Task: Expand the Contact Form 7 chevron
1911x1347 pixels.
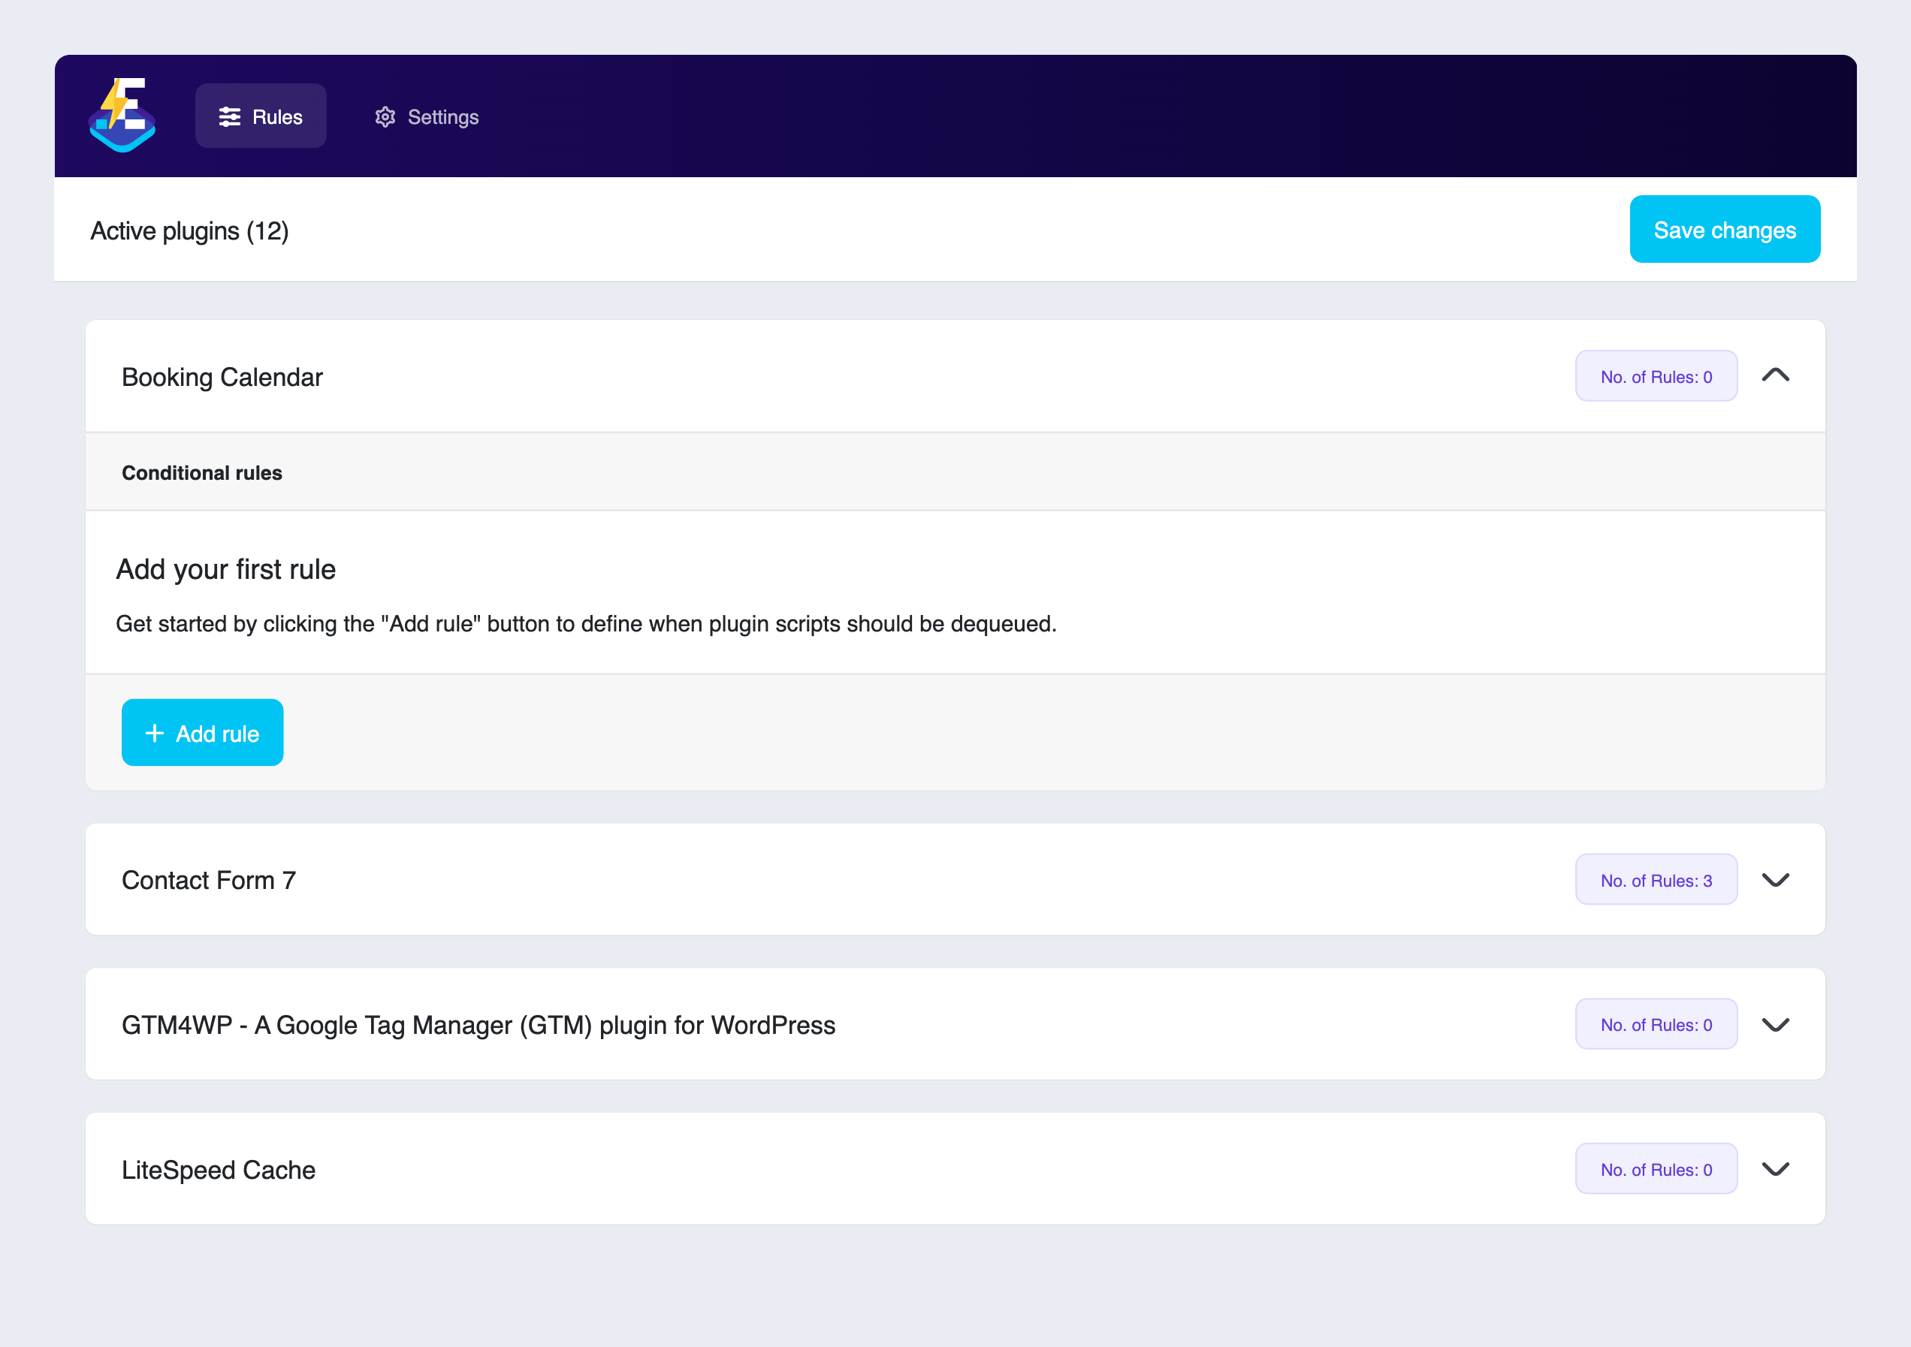Action: 1775,880
